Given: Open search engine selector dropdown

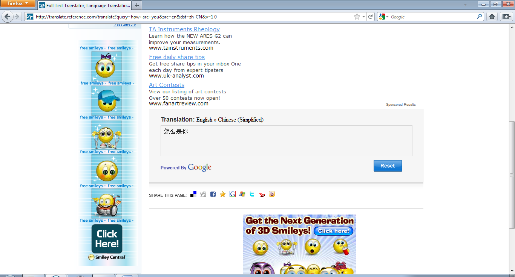Looking at the screenshot, I should [384, 17].
